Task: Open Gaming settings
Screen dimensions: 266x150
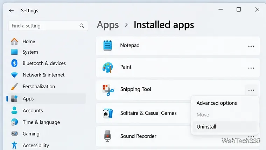Action: [31, 134]
